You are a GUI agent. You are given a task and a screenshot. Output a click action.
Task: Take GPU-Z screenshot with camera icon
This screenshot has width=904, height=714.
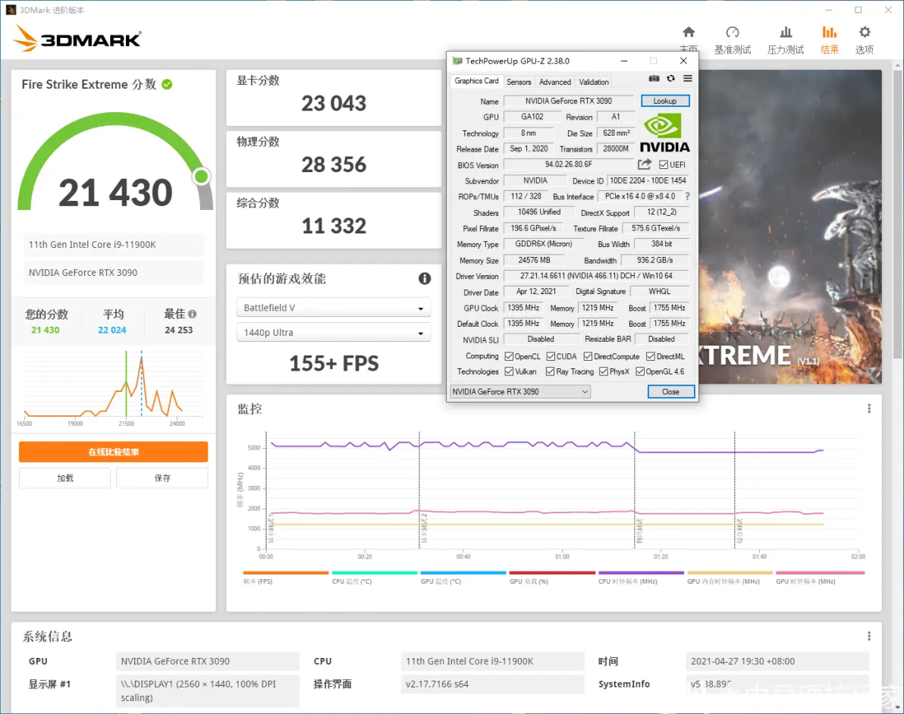tap(654, 79)
